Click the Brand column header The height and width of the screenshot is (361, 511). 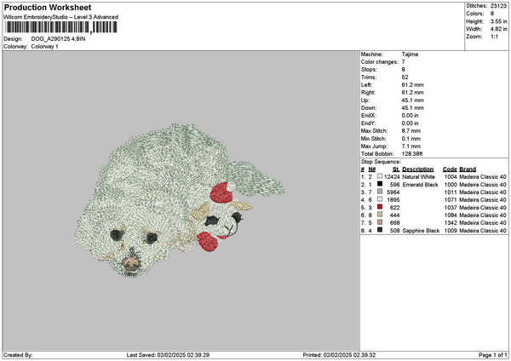(x=468, y=169)
